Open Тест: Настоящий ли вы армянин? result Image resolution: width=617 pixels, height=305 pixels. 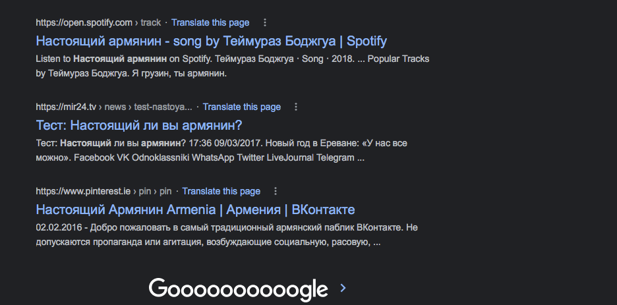[139, 125]
